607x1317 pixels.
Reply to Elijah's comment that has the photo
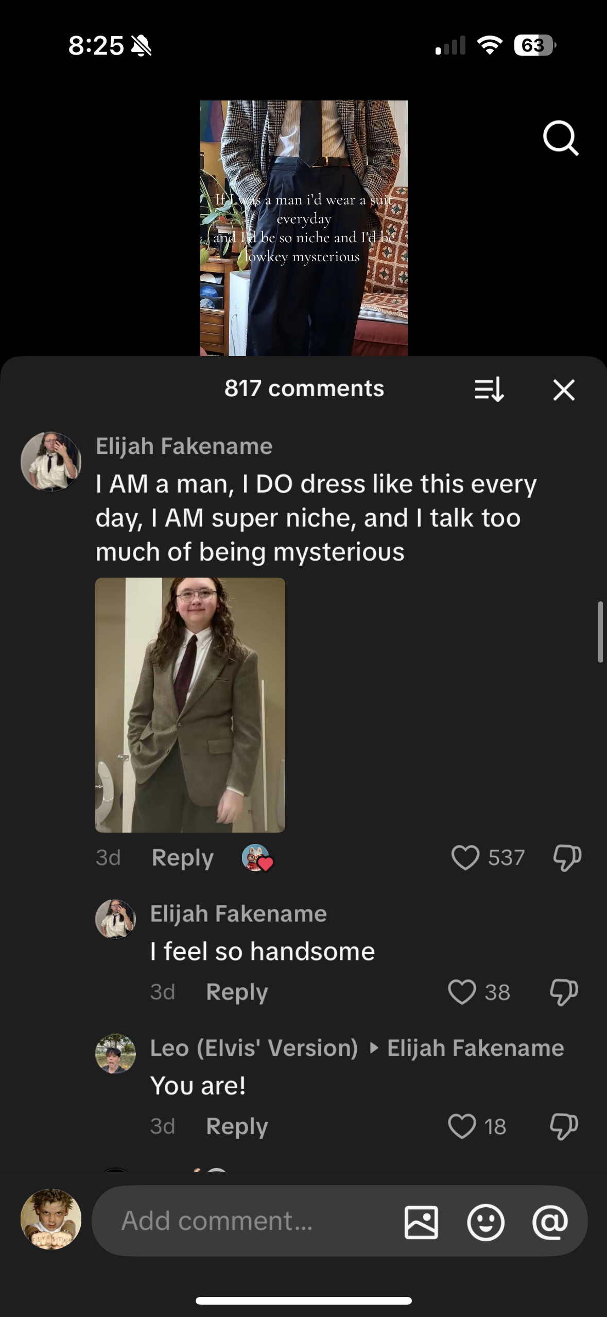click(x=182, y=858)
